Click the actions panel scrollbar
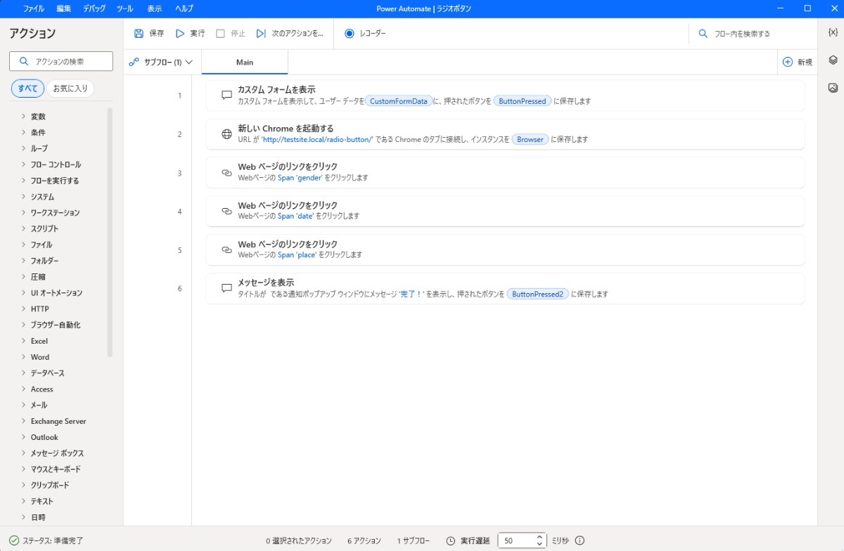The height and width of the screenshot is (551, 844). click(110, 232)
